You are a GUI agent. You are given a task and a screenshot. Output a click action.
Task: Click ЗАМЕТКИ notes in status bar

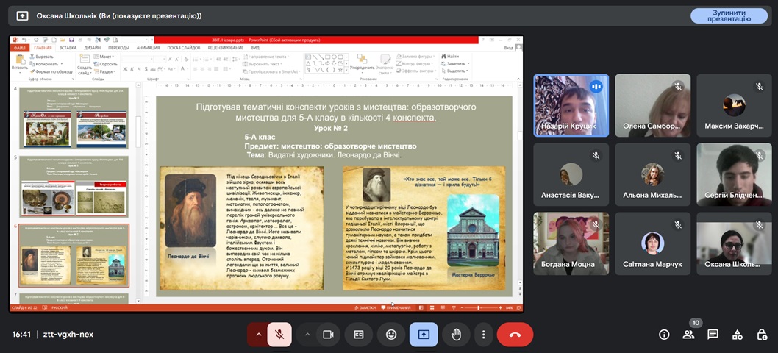[365, 308]
